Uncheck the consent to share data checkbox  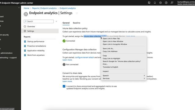64,86
